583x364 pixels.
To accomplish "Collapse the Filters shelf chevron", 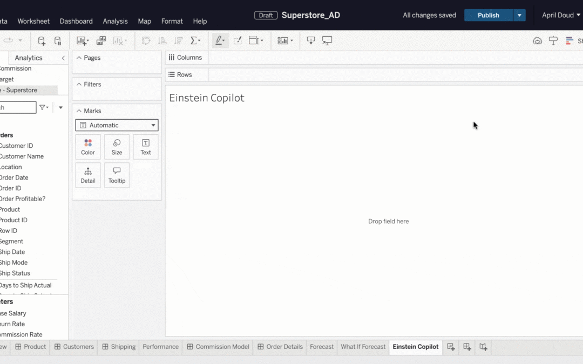I will coord(79,84).
